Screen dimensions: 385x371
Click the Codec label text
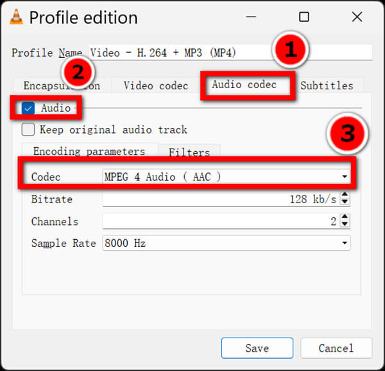(46, 177)
